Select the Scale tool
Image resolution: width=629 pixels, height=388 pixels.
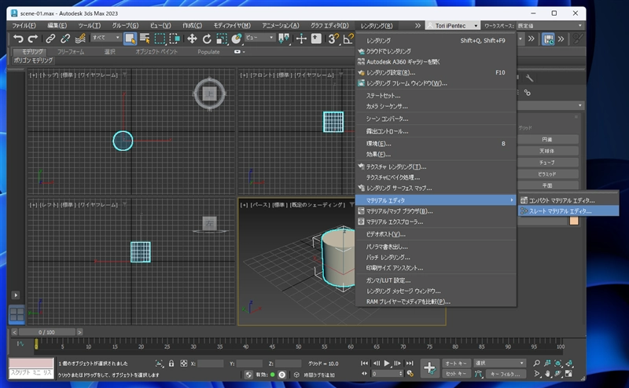(x=222, y=38)
